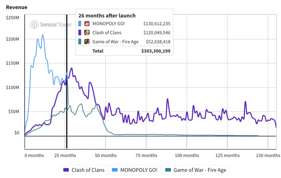Click the Game of War app icon in tooltip
This screenshot has height=178, width=281.
[x=87, y=42]
